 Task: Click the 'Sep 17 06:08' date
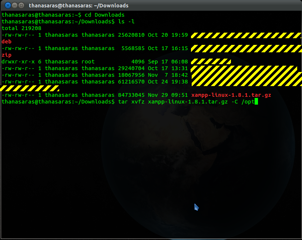pos(168,62)
